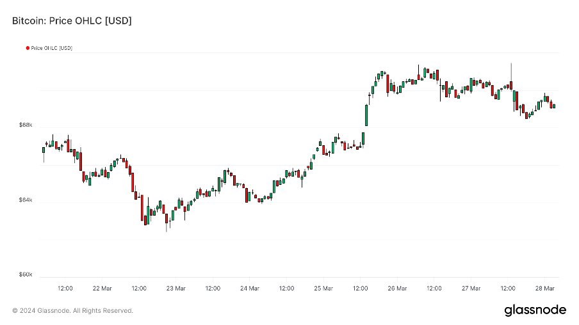This screenshot has height=325, width=579.
Task: Click the lowest-wick candle just before 23 Mar
Action: 167,218
